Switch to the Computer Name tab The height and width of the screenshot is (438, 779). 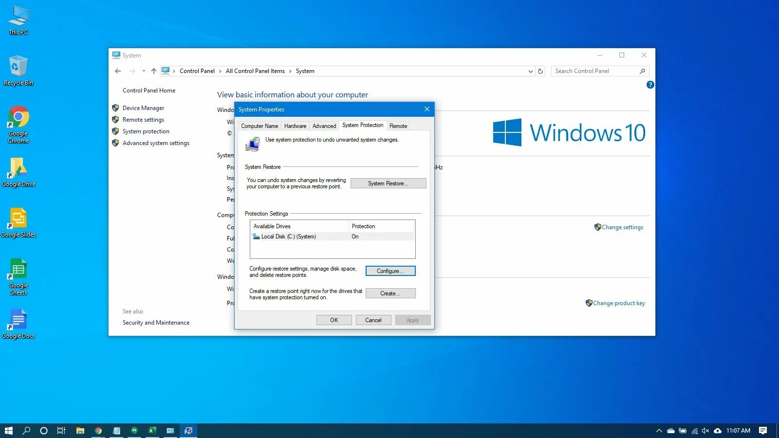[x=260, y=126]
